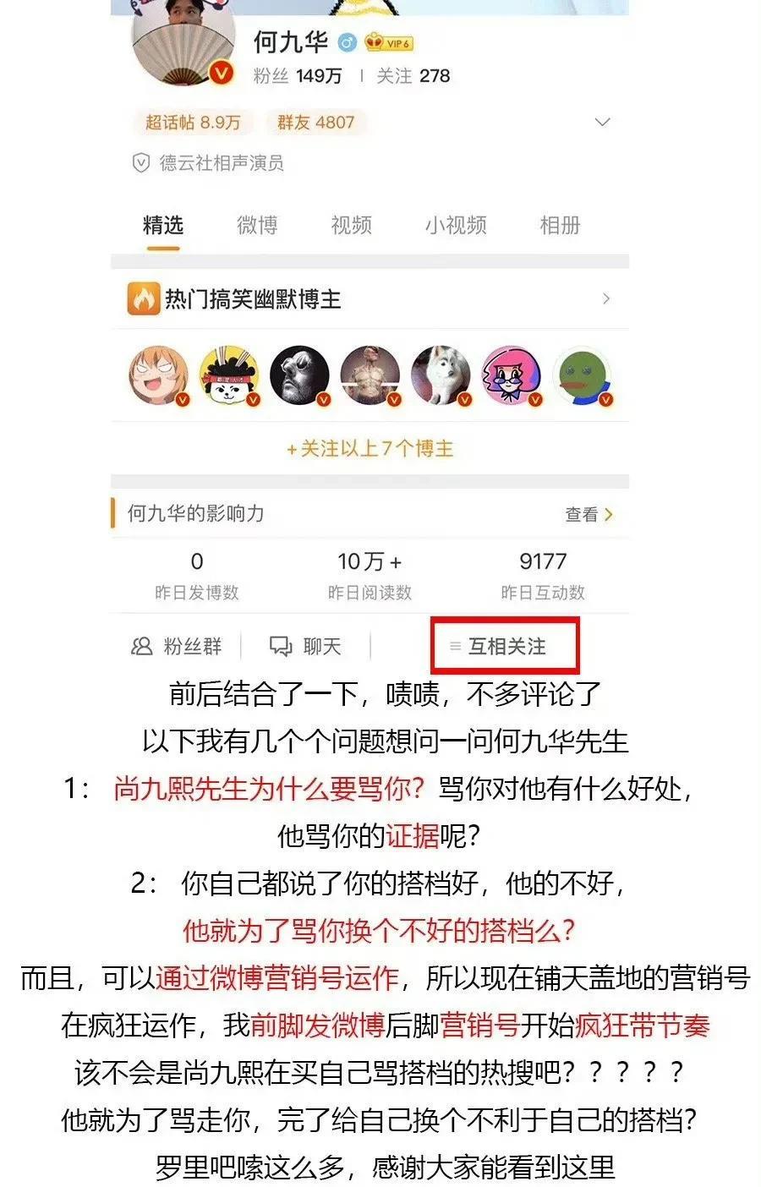Expand profile details with down chevron

coord(603,123)
